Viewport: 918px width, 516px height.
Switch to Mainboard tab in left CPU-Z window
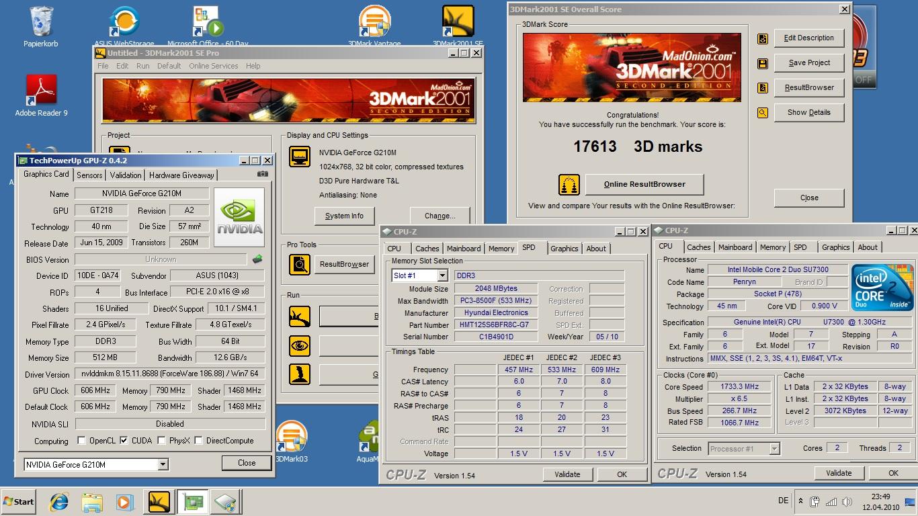point(464,249)
